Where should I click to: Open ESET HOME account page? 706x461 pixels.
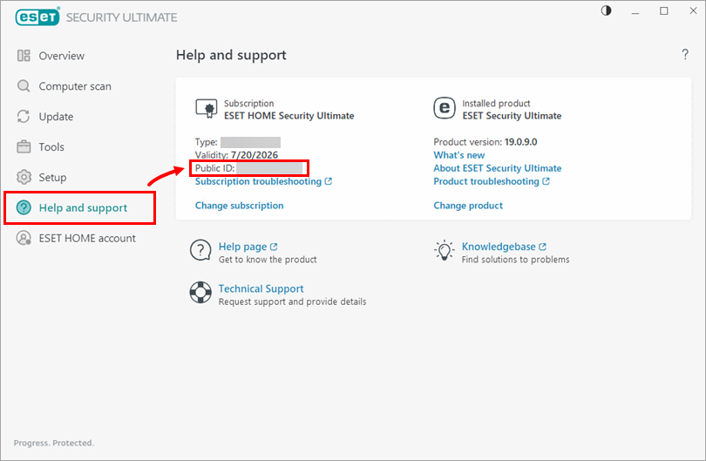[86, 238]
